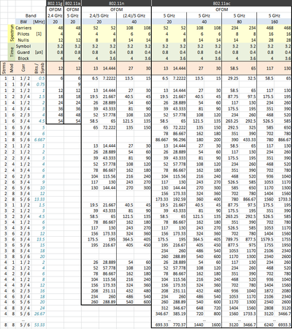This screenshot has height=329, width=292.
Task: Click the vertical Time label cell
Action: [12, 52]
